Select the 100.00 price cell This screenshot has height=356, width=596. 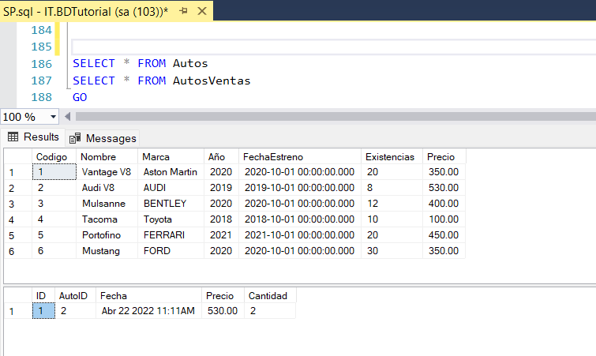(x=444, y=219)
